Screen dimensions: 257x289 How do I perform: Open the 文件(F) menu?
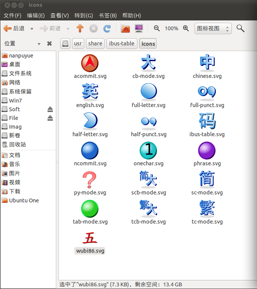point(12,16)
